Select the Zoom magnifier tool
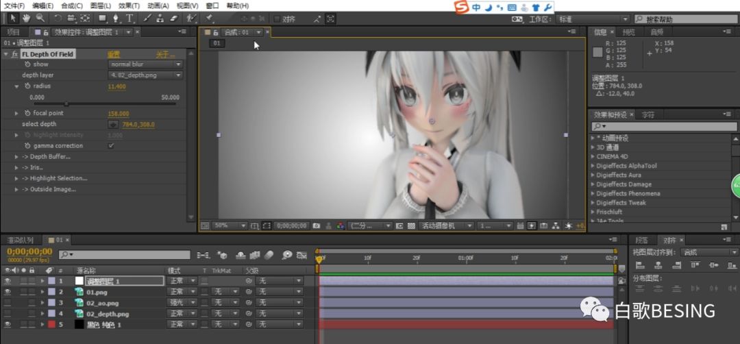Image resolution: width=740 pixels, height=344 pixels. (x=40, y=19)
